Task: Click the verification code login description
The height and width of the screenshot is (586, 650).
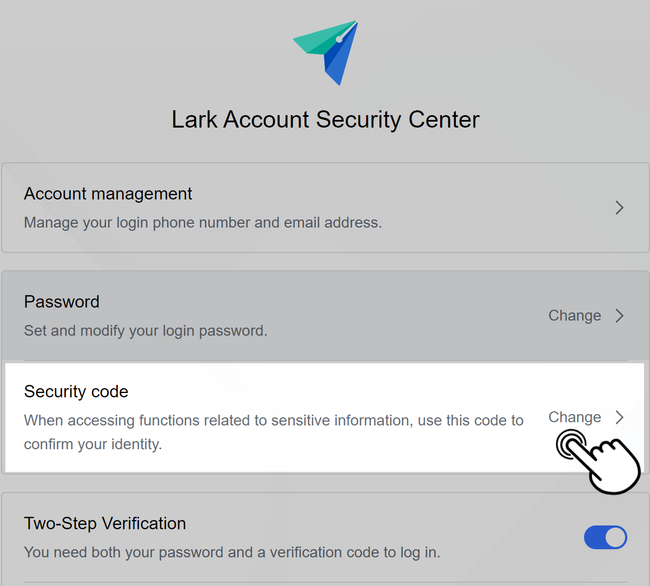Action: 233,552
